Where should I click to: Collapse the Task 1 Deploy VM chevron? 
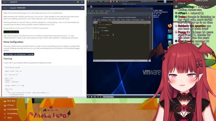point(82,2)
